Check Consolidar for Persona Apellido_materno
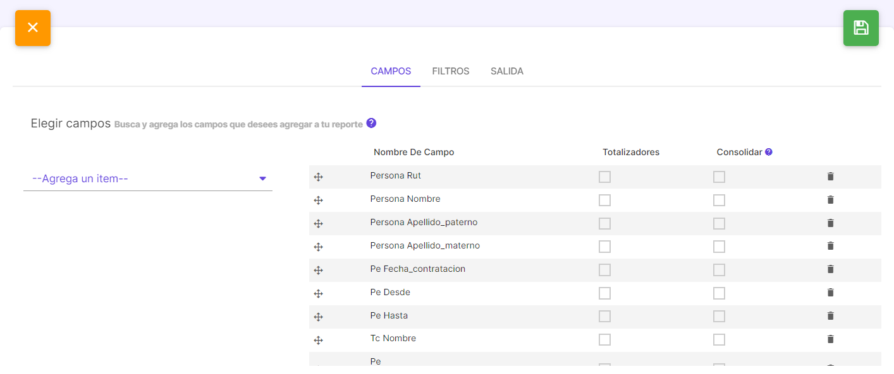 [719, 247]
